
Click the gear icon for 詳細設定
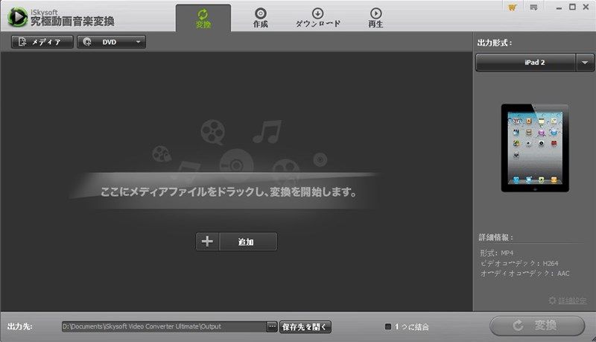click(x=552, y=300)
